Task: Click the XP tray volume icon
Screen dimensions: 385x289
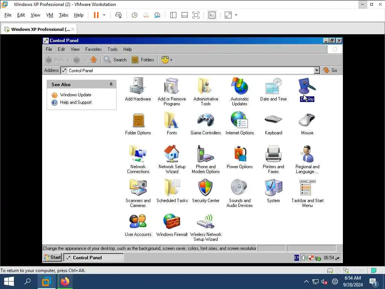Action: (x=304, y=257)
